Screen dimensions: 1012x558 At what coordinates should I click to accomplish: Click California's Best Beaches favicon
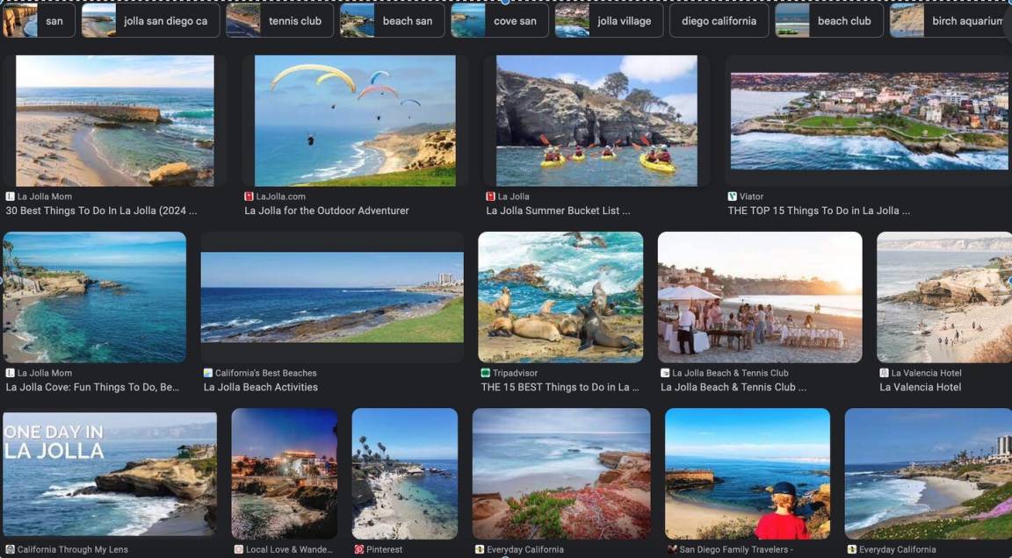click(x=208, y=373)
